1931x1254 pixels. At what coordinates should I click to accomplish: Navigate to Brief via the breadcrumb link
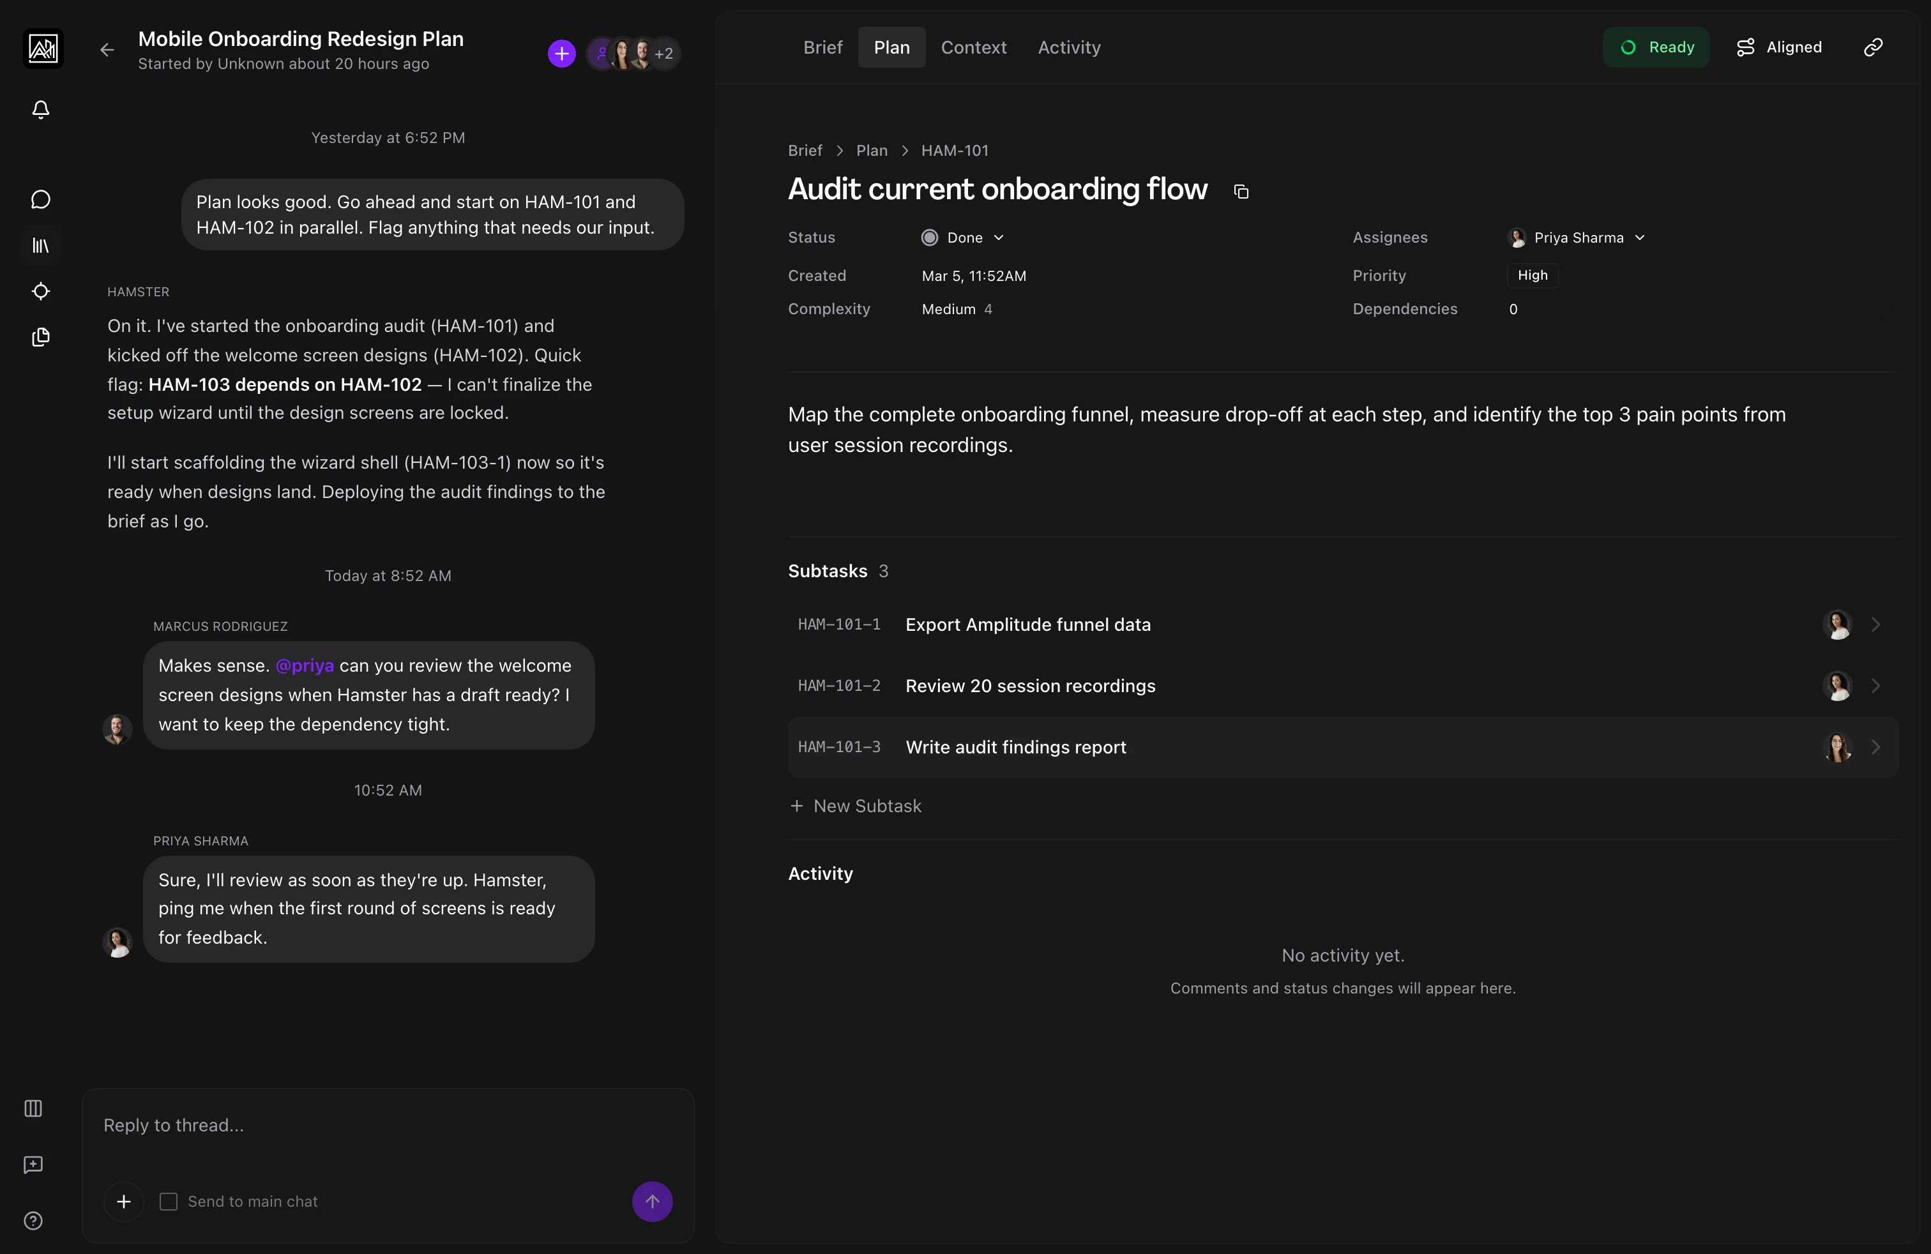[x=805, y=150]
